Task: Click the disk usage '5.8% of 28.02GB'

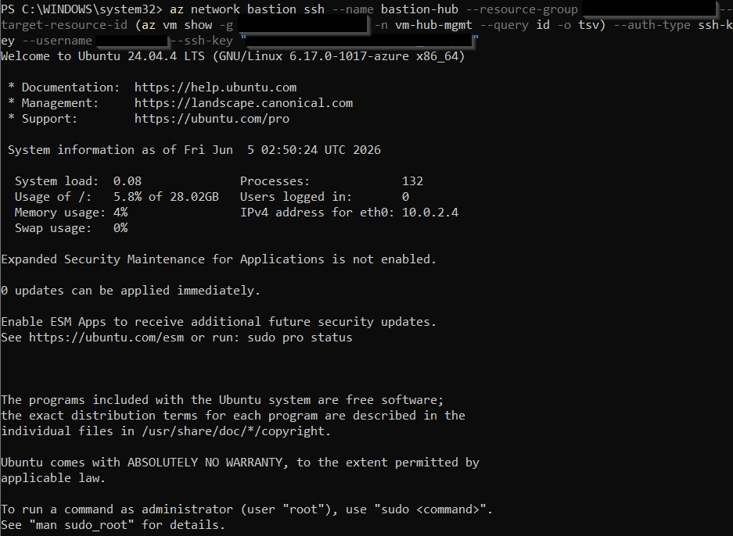Action: (x=166, y=197)
